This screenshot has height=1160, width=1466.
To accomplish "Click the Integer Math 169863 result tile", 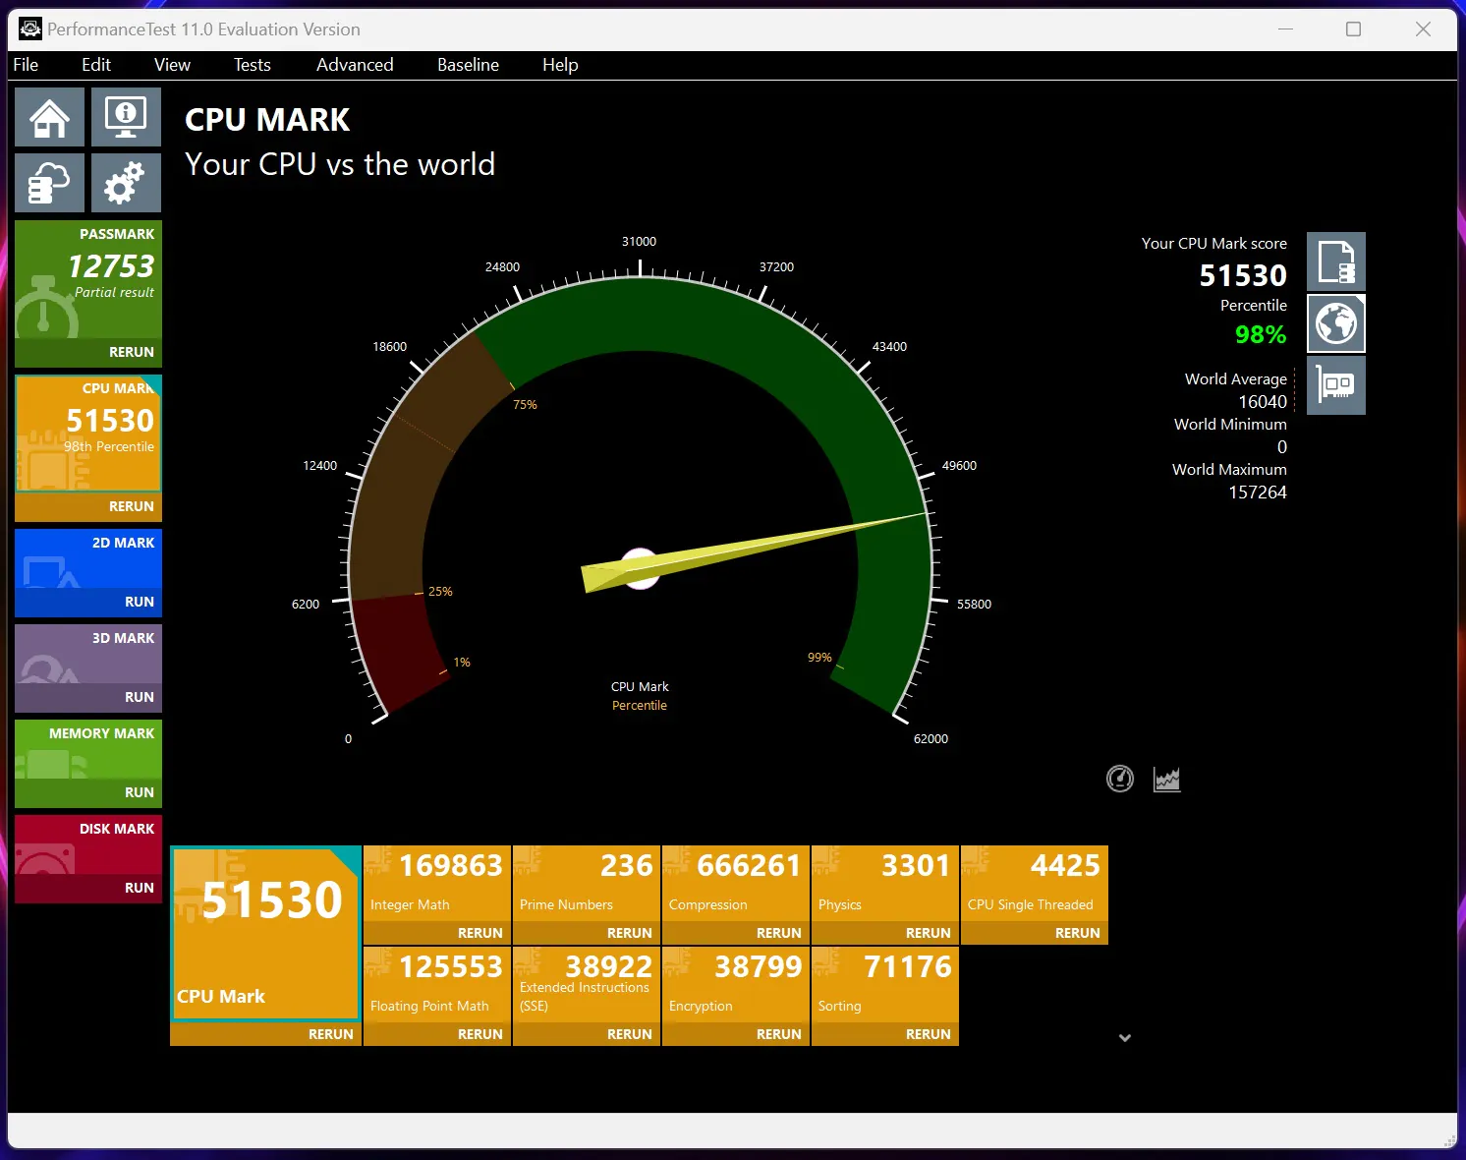I will [437, 884].
